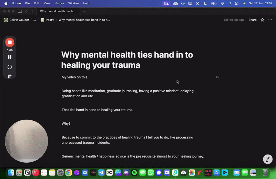Expand the breadcrumb ellipsis to reveal hidden pages
The image size is (276, 179).
click(34, 20)
